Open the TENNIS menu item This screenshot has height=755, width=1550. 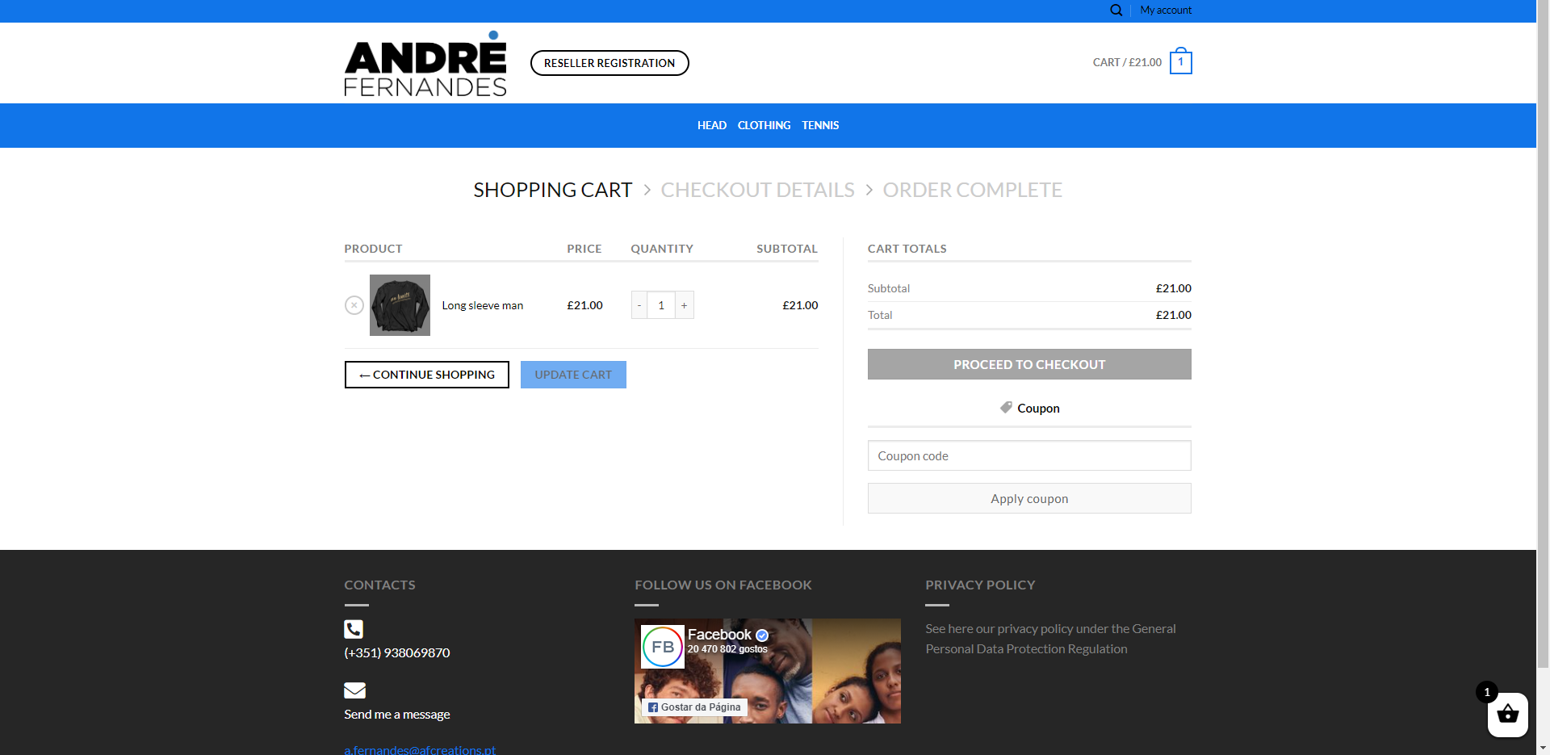click(x=820, y=125)
